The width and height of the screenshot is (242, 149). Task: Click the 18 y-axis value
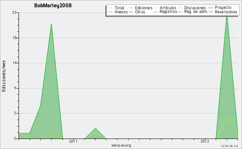coord(15,38)
